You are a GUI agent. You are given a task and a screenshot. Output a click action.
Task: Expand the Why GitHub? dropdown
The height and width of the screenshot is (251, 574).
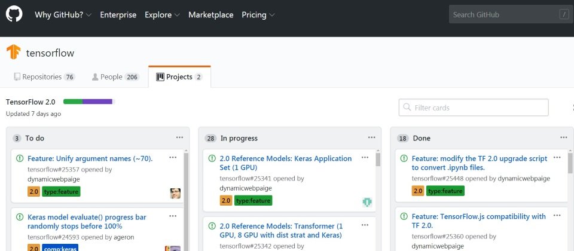coord(63,15)
